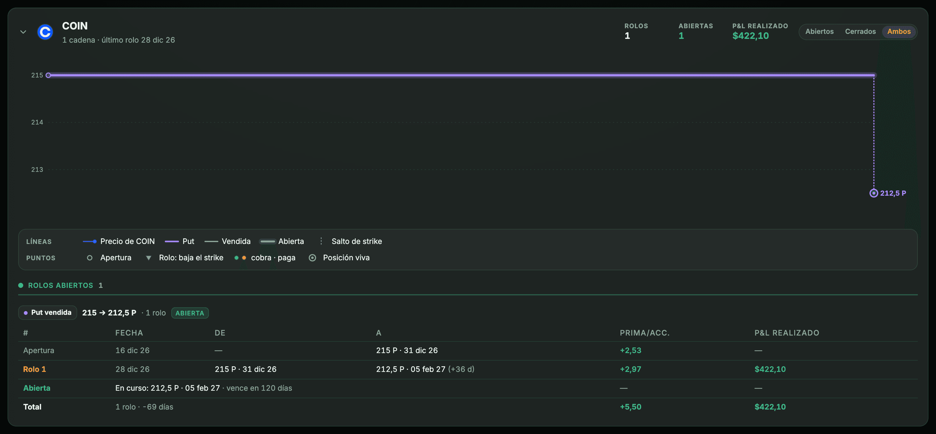Click the PRIMA/ACC. column header
Screen dimensions: 936x434
pyautogui.click(x=645, y=333)
